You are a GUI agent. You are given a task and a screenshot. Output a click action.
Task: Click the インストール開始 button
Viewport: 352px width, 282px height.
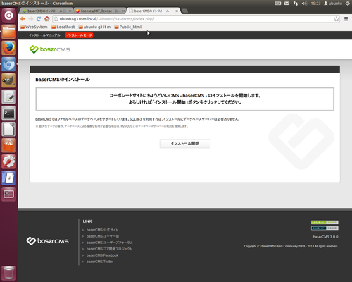click(x=185, y=144)
